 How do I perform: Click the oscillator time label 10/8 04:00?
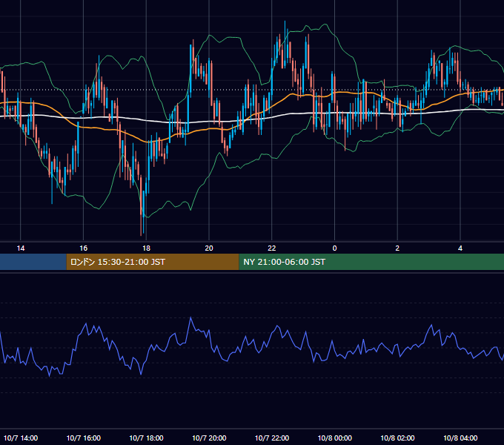460,438
